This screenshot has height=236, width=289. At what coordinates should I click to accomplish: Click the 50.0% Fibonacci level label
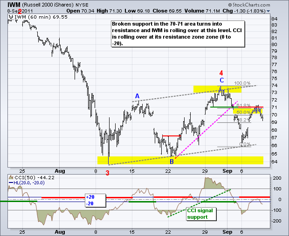click(243, 112)
